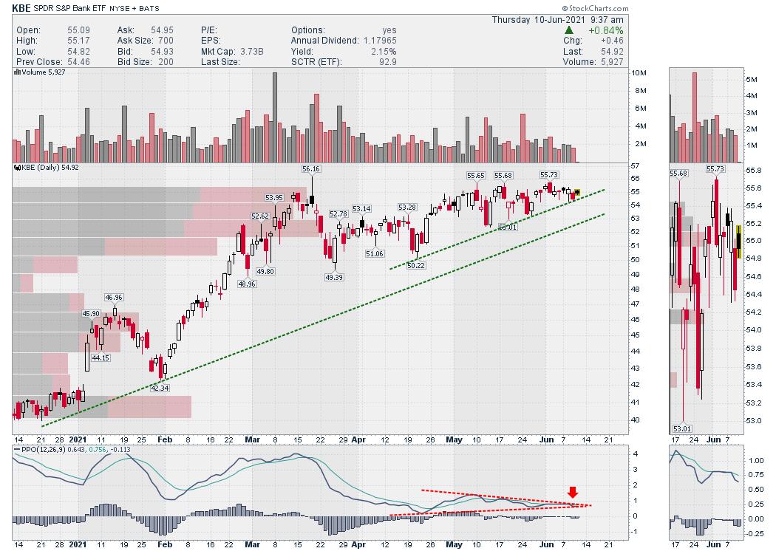Click the legend marker before PPO(12,26,9)
The width and height of the screenshot is (776, 551).
coord(16,449)
